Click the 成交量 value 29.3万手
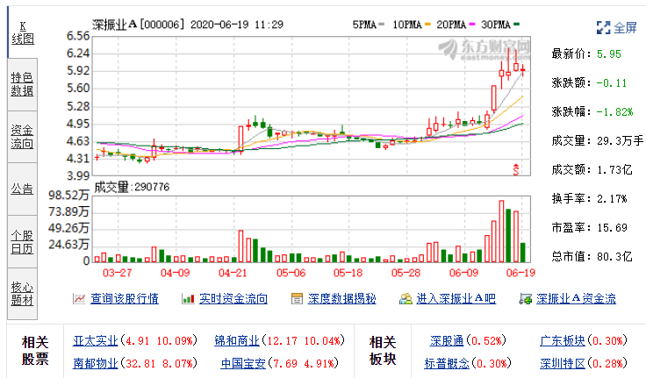The width and height of the screenshot is (646, 378). (x=620, y=141)
